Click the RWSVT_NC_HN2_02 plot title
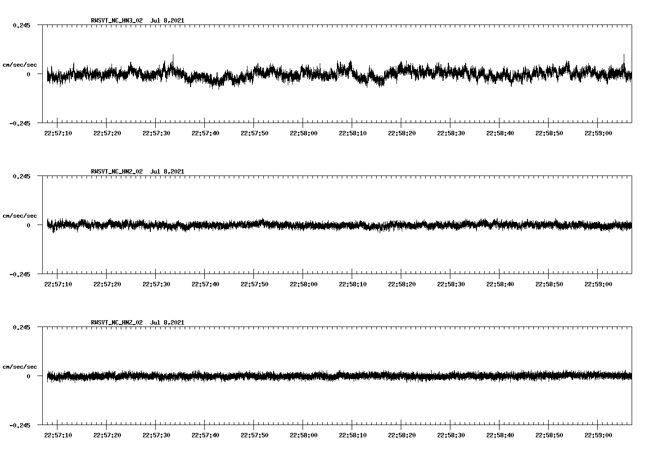Image resolution: width=667 pixels, height=453 pixels. 117,172
